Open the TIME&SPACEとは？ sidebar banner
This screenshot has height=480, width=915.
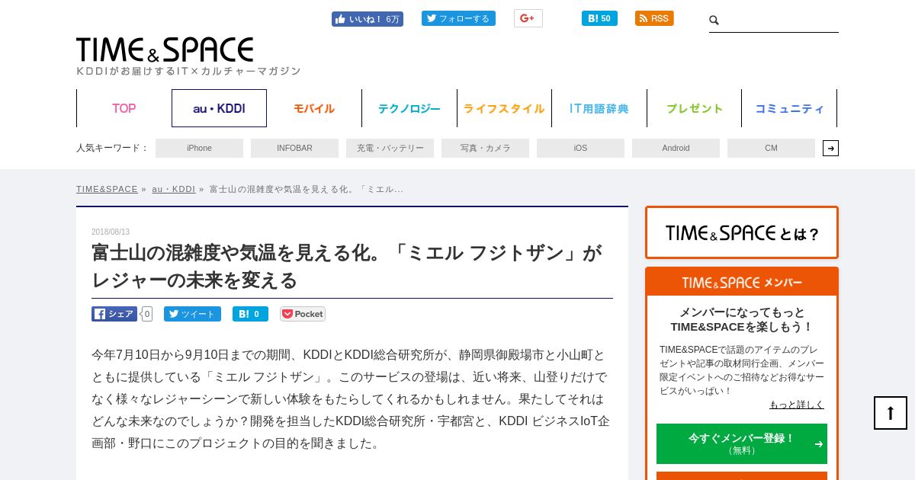point(742,232)
